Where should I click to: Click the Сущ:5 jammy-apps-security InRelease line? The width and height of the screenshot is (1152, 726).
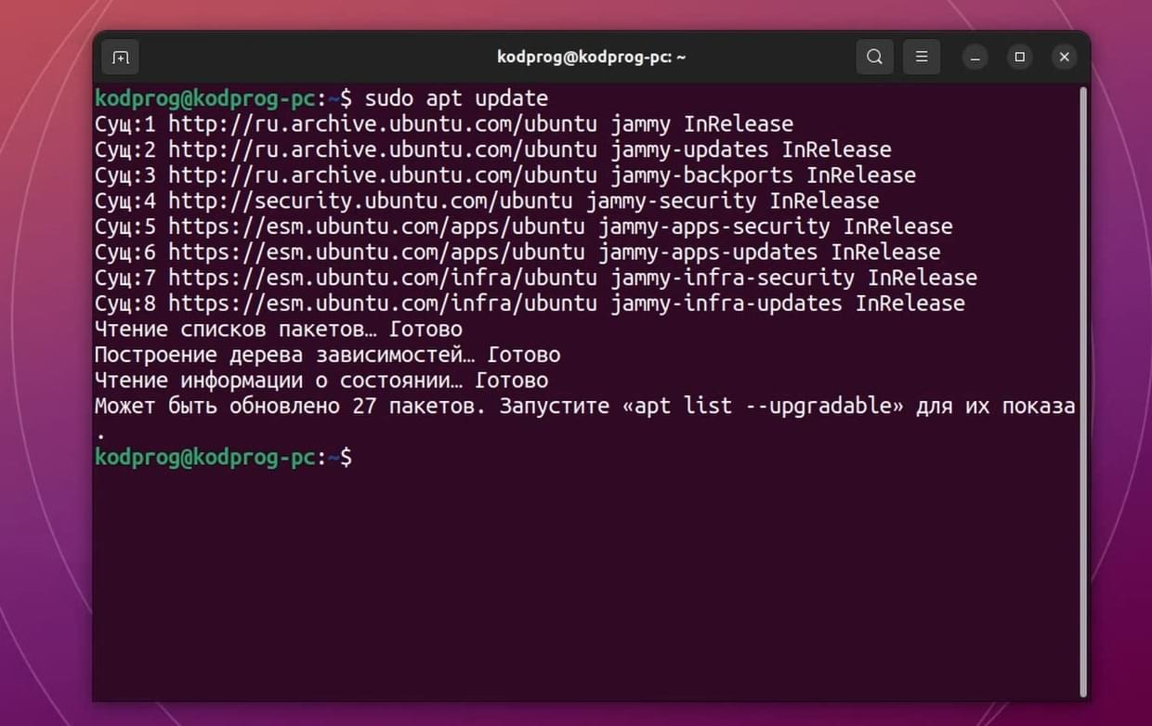(x=524, y=227)
